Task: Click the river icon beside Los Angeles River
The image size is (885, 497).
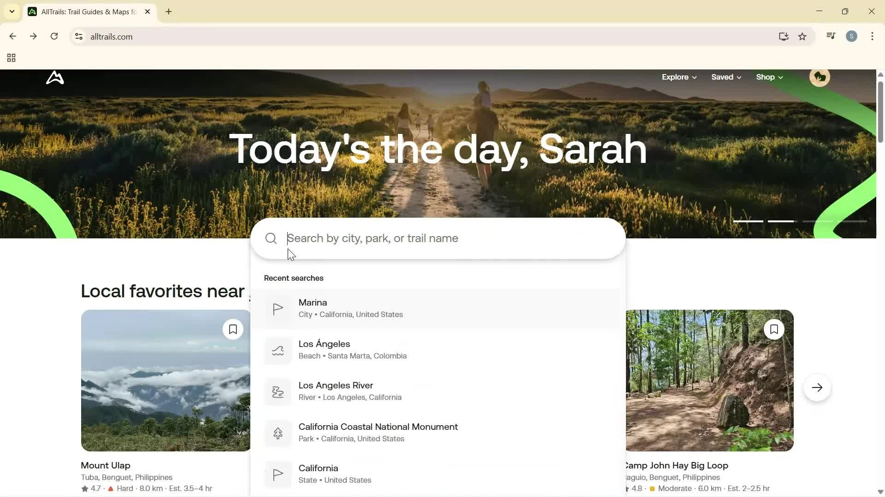Action: (277, 392)
